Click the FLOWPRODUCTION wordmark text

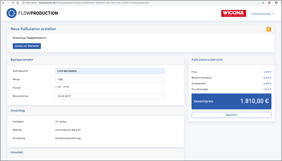click(x=38, y=13)
